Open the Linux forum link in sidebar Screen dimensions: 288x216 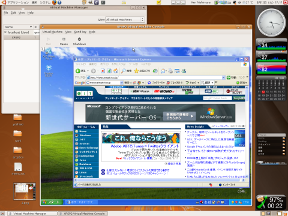(x=83, y=172)
